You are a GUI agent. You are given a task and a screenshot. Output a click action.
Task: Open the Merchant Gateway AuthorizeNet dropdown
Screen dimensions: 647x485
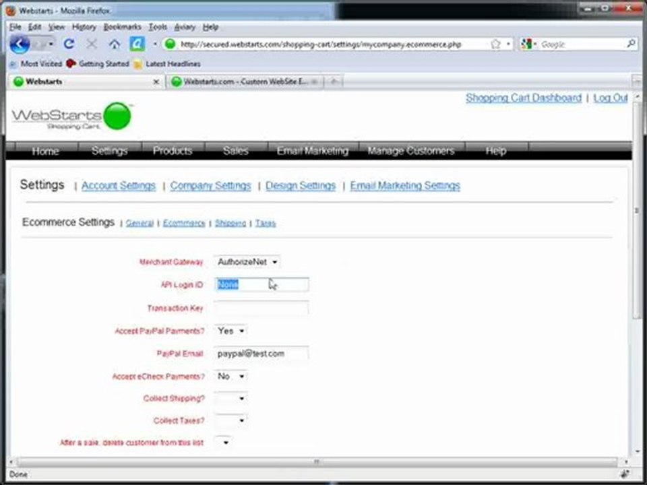tap(247, 262)
